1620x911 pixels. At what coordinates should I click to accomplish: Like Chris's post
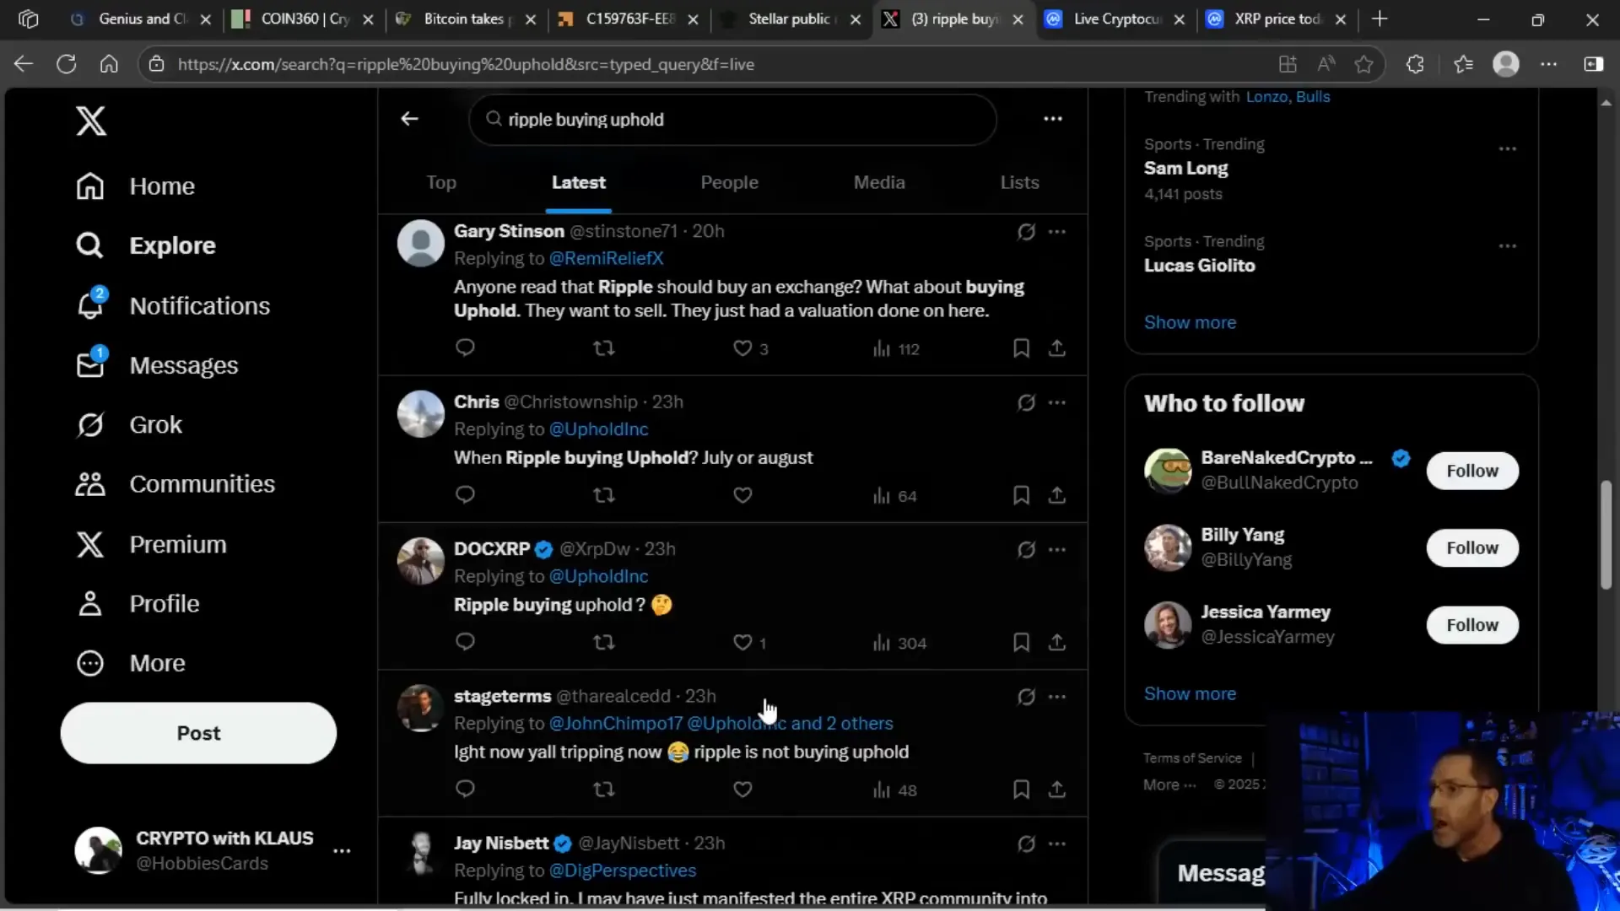742,494
